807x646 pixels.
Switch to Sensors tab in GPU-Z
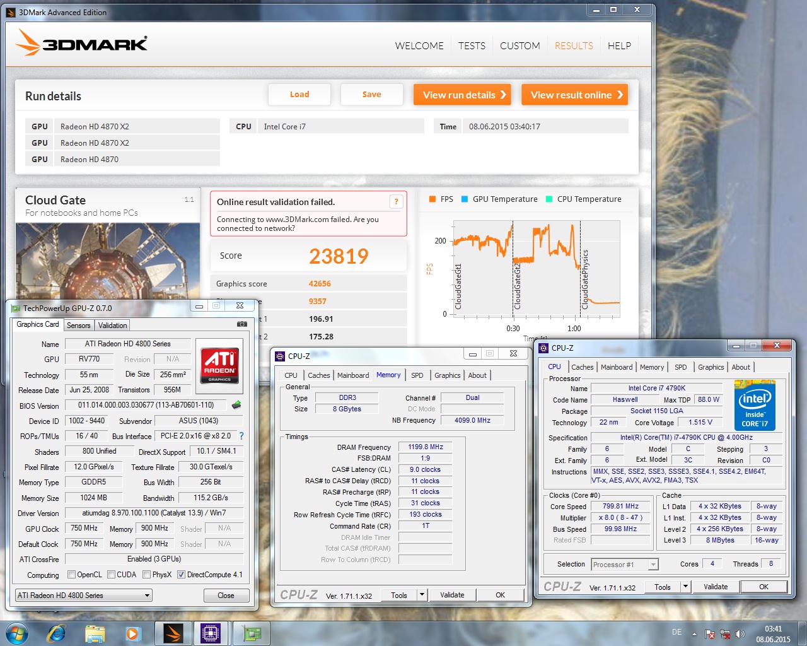pos(79,326)
